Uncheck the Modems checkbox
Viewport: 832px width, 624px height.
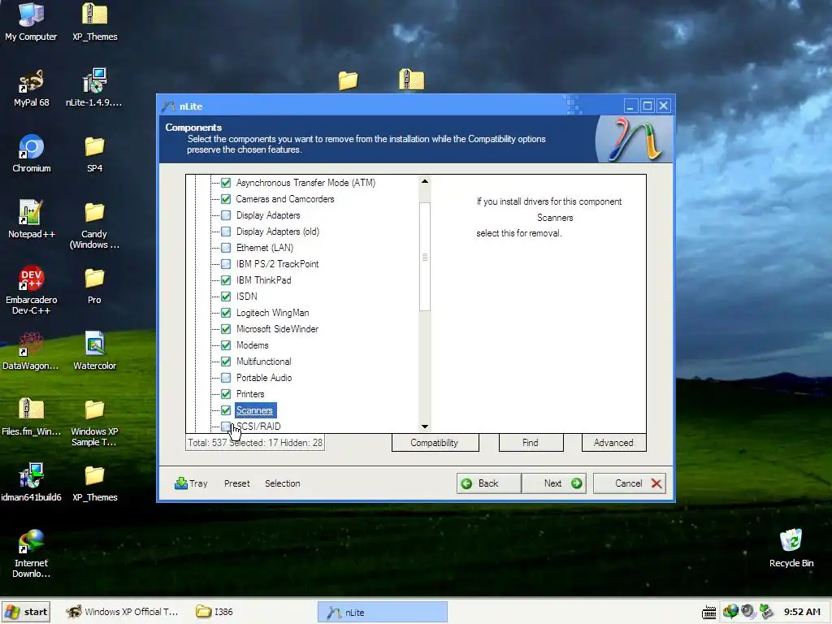pos(226,345)
